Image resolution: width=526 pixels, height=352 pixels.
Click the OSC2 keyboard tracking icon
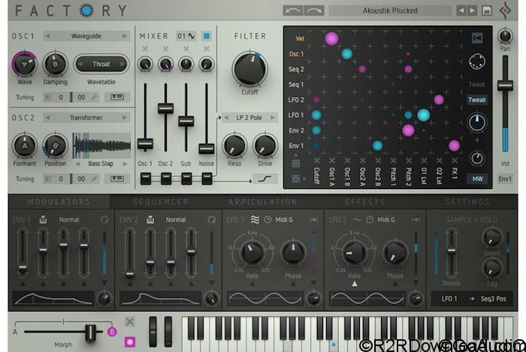click(x=116, y=179)
